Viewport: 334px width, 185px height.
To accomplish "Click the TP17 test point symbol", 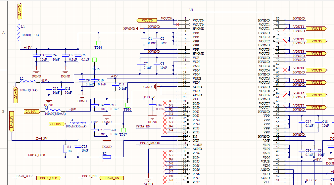I will tap(124, 130).
